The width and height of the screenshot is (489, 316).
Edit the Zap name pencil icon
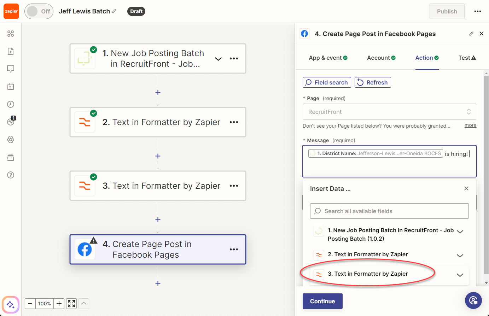point(114,11)
